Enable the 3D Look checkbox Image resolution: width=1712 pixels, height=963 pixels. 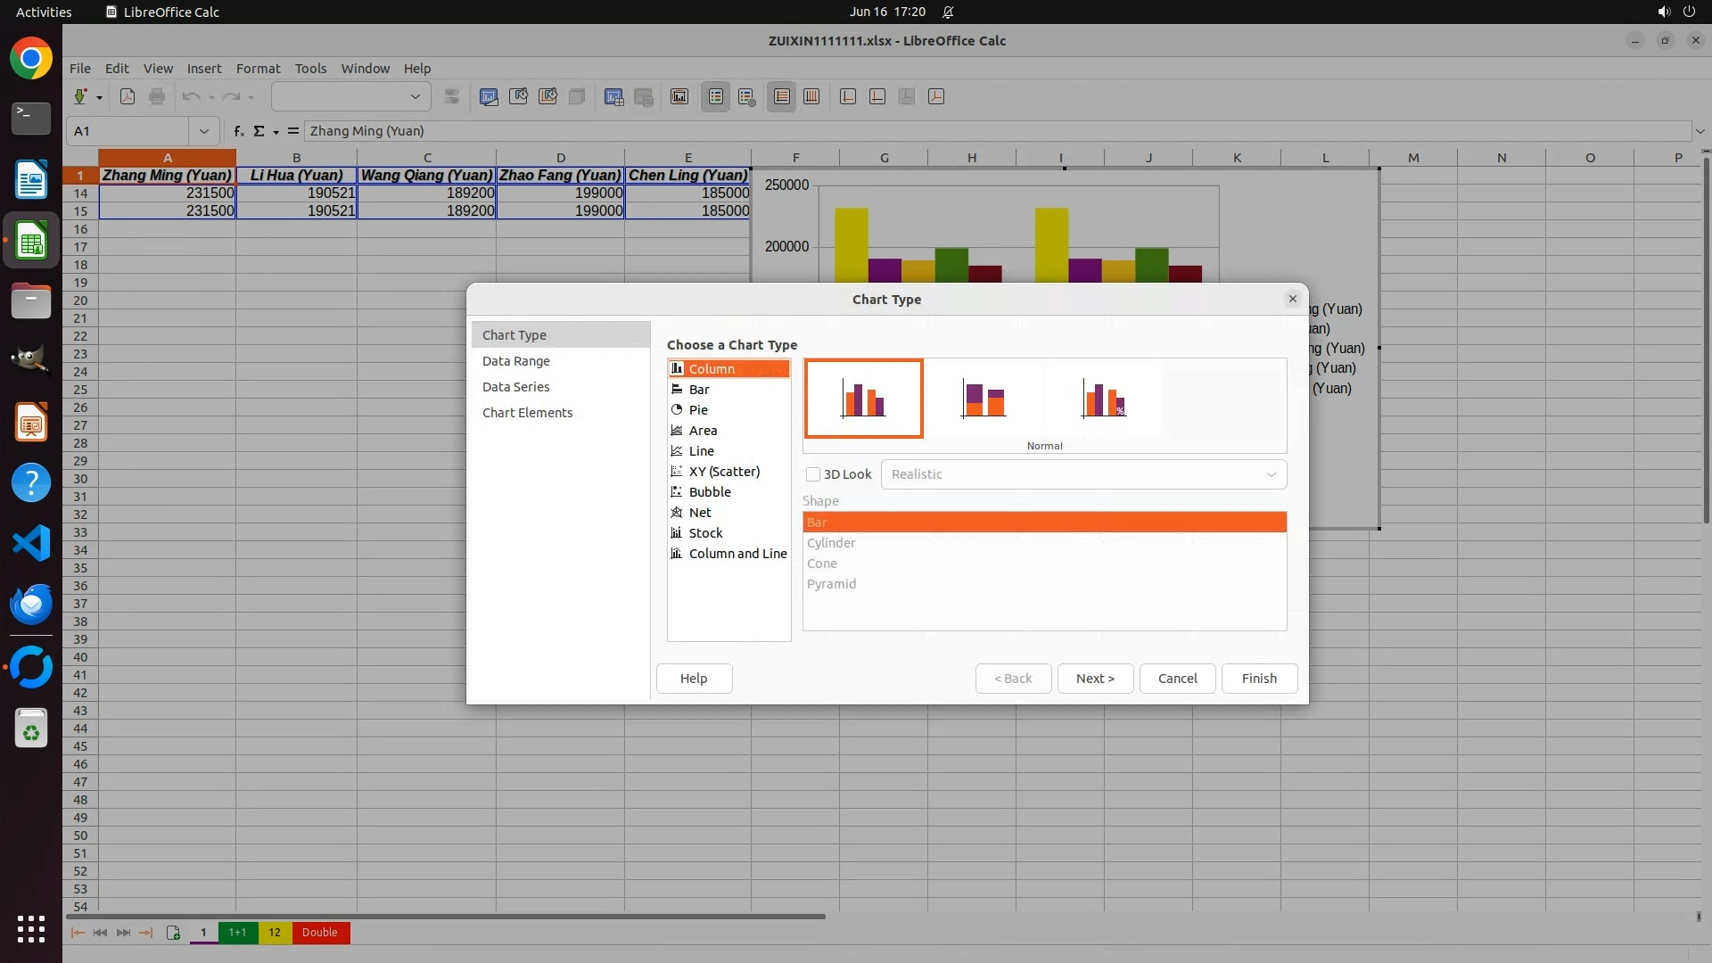point(813,474)
